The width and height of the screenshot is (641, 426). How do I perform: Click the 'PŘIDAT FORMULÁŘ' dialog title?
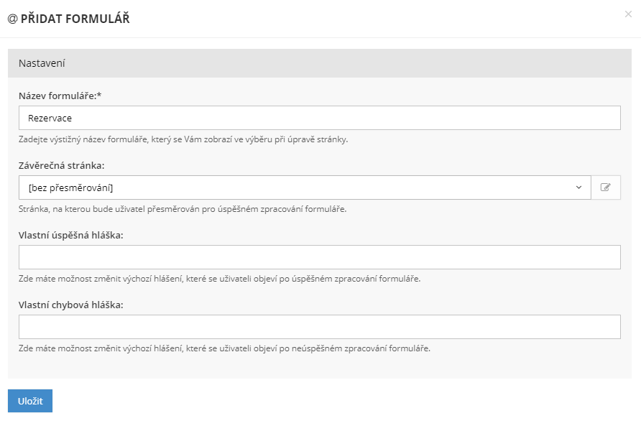75,19
